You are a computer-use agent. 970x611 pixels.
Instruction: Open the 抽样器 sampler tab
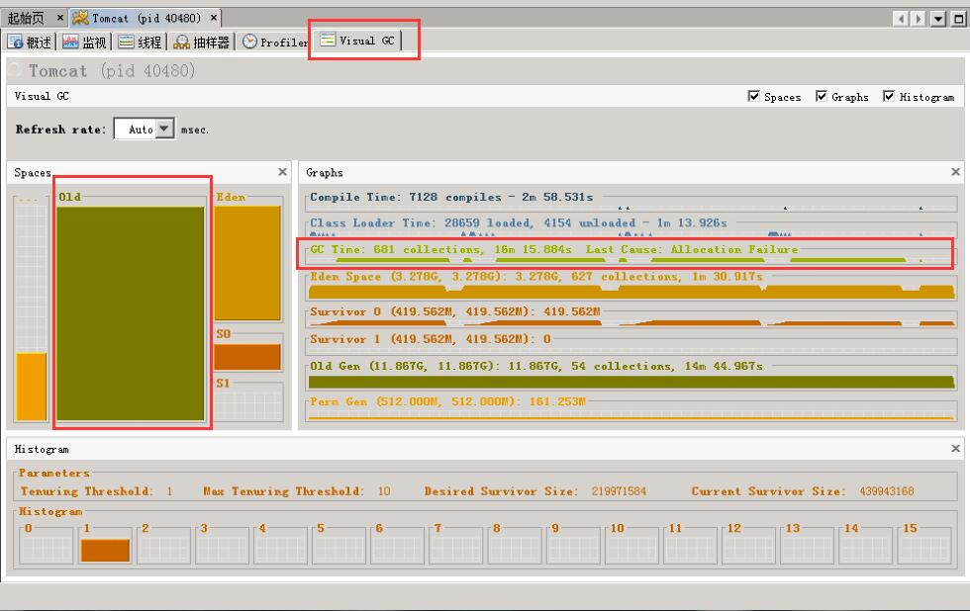202,43
